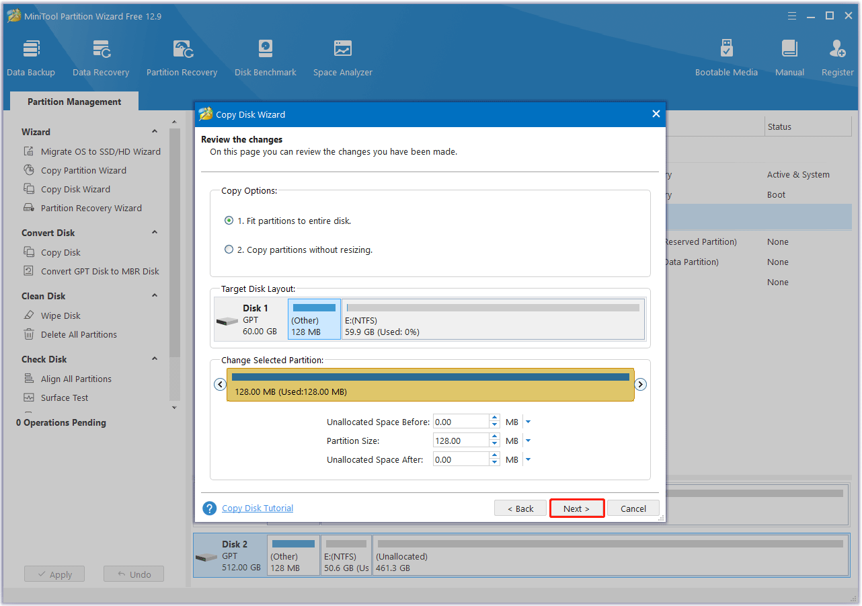Launch Data Recovery

[100, 56]
